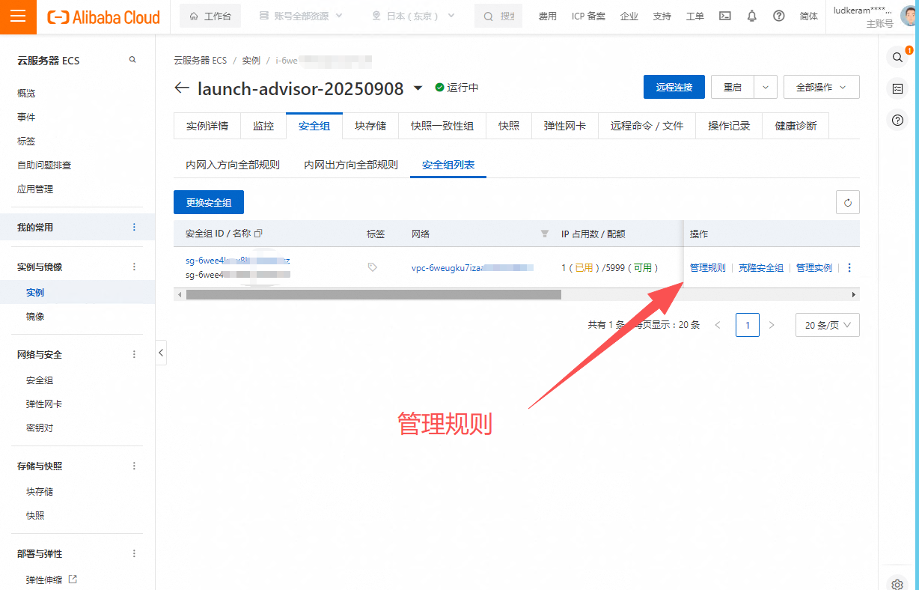Viewport: 919px width, 590px height.
Task: Open the more actions vertical dots in row
Action: [x=849, y=267]
